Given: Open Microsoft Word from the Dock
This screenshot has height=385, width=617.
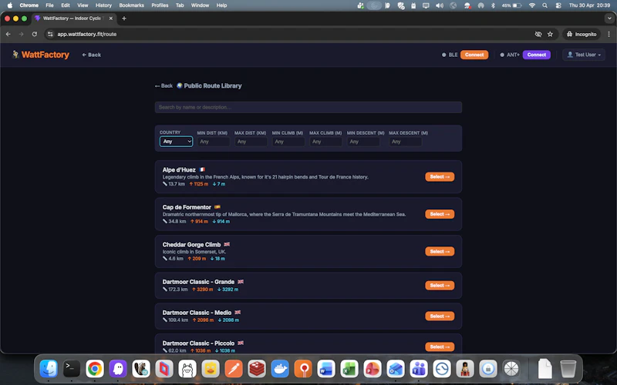Looking at the screenshot, I should click(x=326, y=369).
